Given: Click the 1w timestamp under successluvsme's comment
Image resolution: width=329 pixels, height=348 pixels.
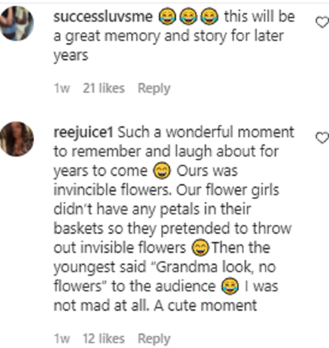Looking at the screenshot, I should tap(62, 89).
